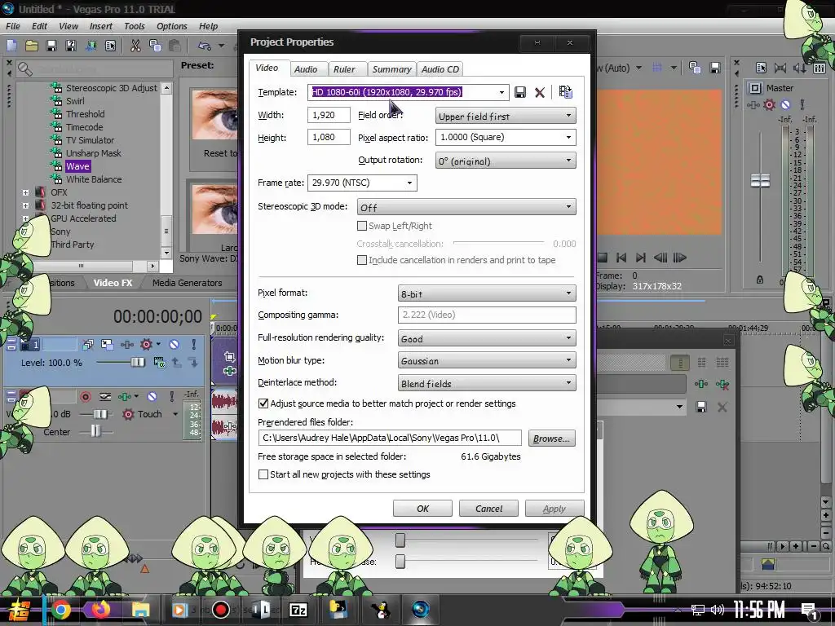The width and height of the screenshot is (835, 626).
Task: Click Match Media Settings icon beside template
Action: 566,92
